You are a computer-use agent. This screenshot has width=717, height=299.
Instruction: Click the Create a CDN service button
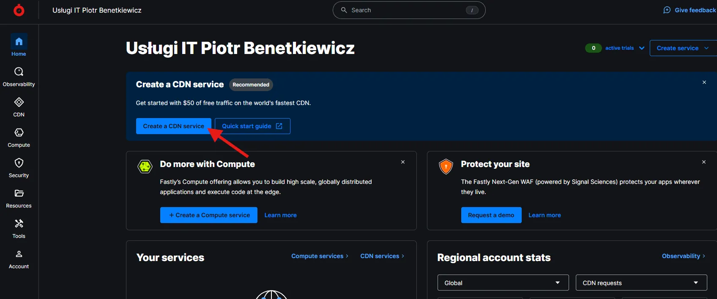pyautogui.click(x=173, y=126)
